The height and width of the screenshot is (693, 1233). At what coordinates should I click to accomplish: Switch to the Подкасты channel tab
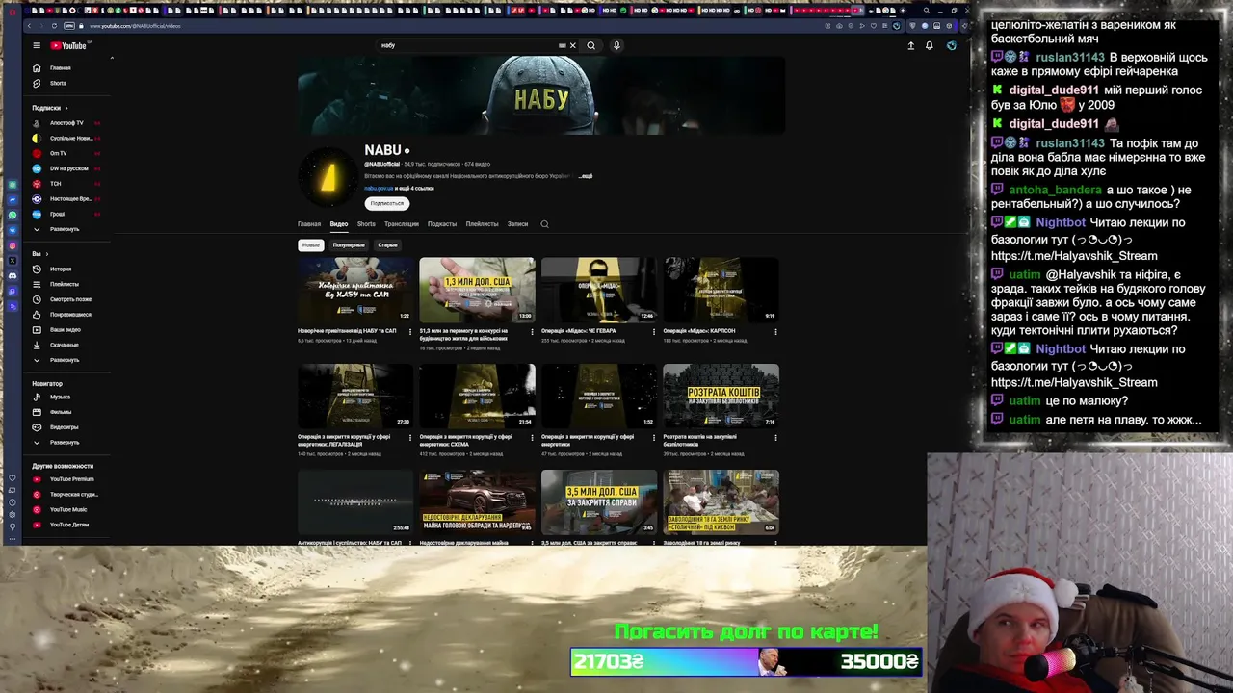coord(442,224)
